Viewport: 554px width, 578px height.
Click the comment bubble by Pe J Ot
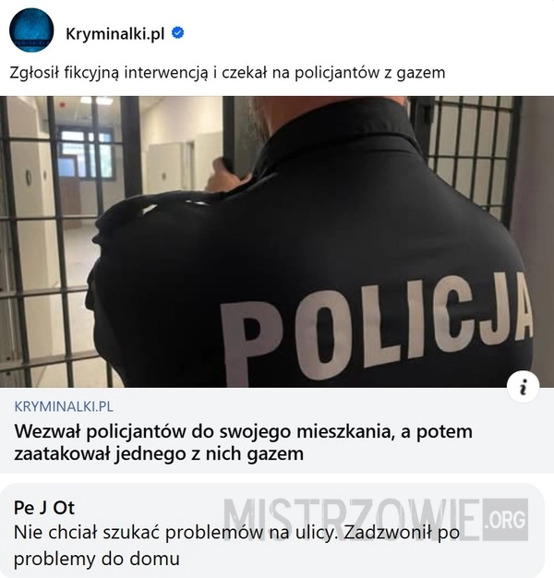tap(272, 529)
